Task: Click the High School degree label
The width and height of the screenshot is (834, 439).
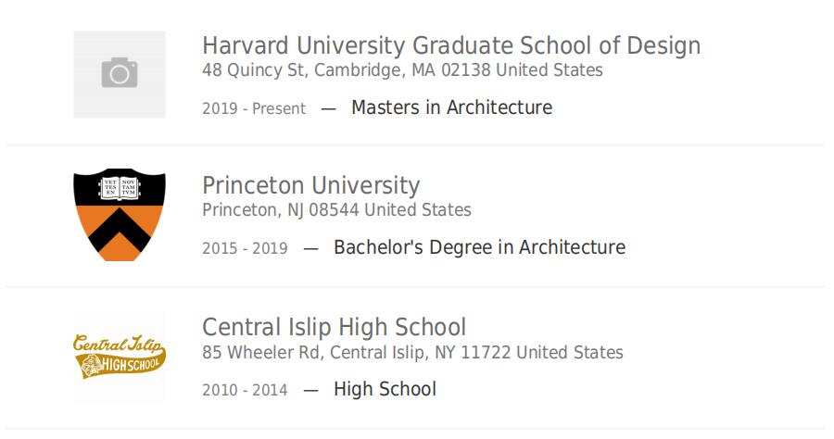Action: 385,389
